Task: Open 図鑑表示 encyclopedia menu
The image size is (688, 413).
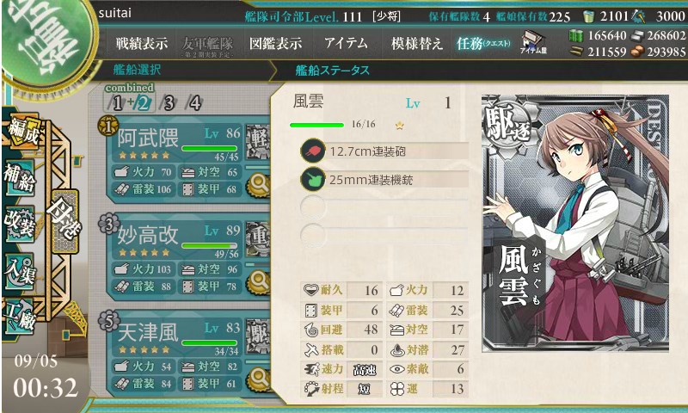Action: pyautogui.click(x=275, y=43)
